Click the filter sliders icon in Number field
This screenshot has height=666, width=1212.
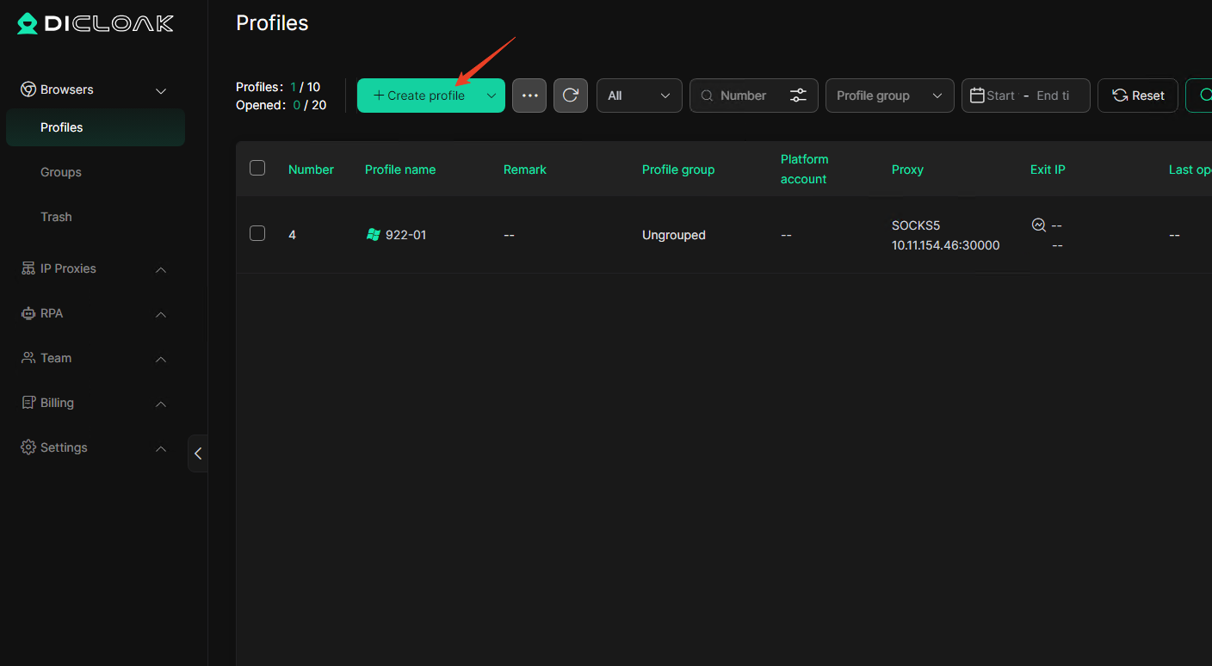[x=798, y=96]
